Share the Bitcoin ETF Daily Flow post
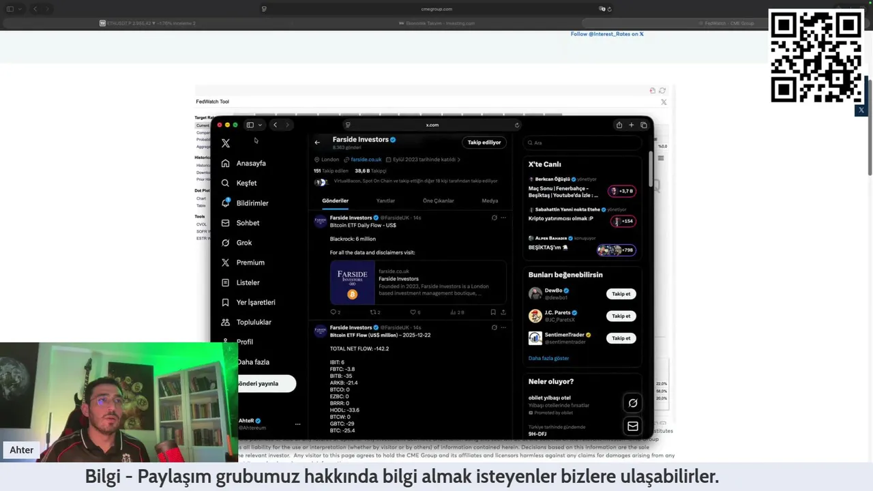This screenshot has height=491, width=873. click(x=503, y=312)
